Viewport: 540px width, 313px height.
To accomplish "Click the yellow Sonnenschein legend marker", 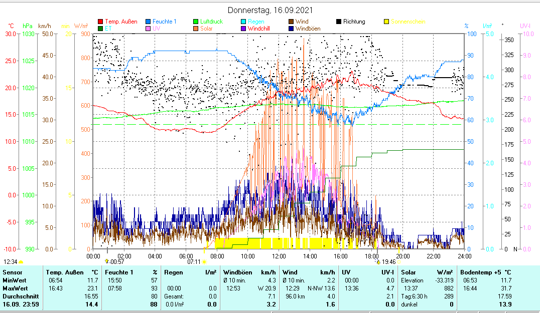I will point(386,22).
